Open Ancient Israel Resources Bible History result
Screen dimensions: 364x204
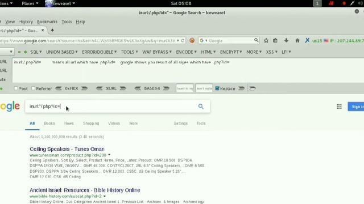point(85,190)
